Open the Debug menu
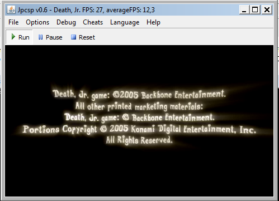Screen dimensions: 279x201 [x=66, y=22]
